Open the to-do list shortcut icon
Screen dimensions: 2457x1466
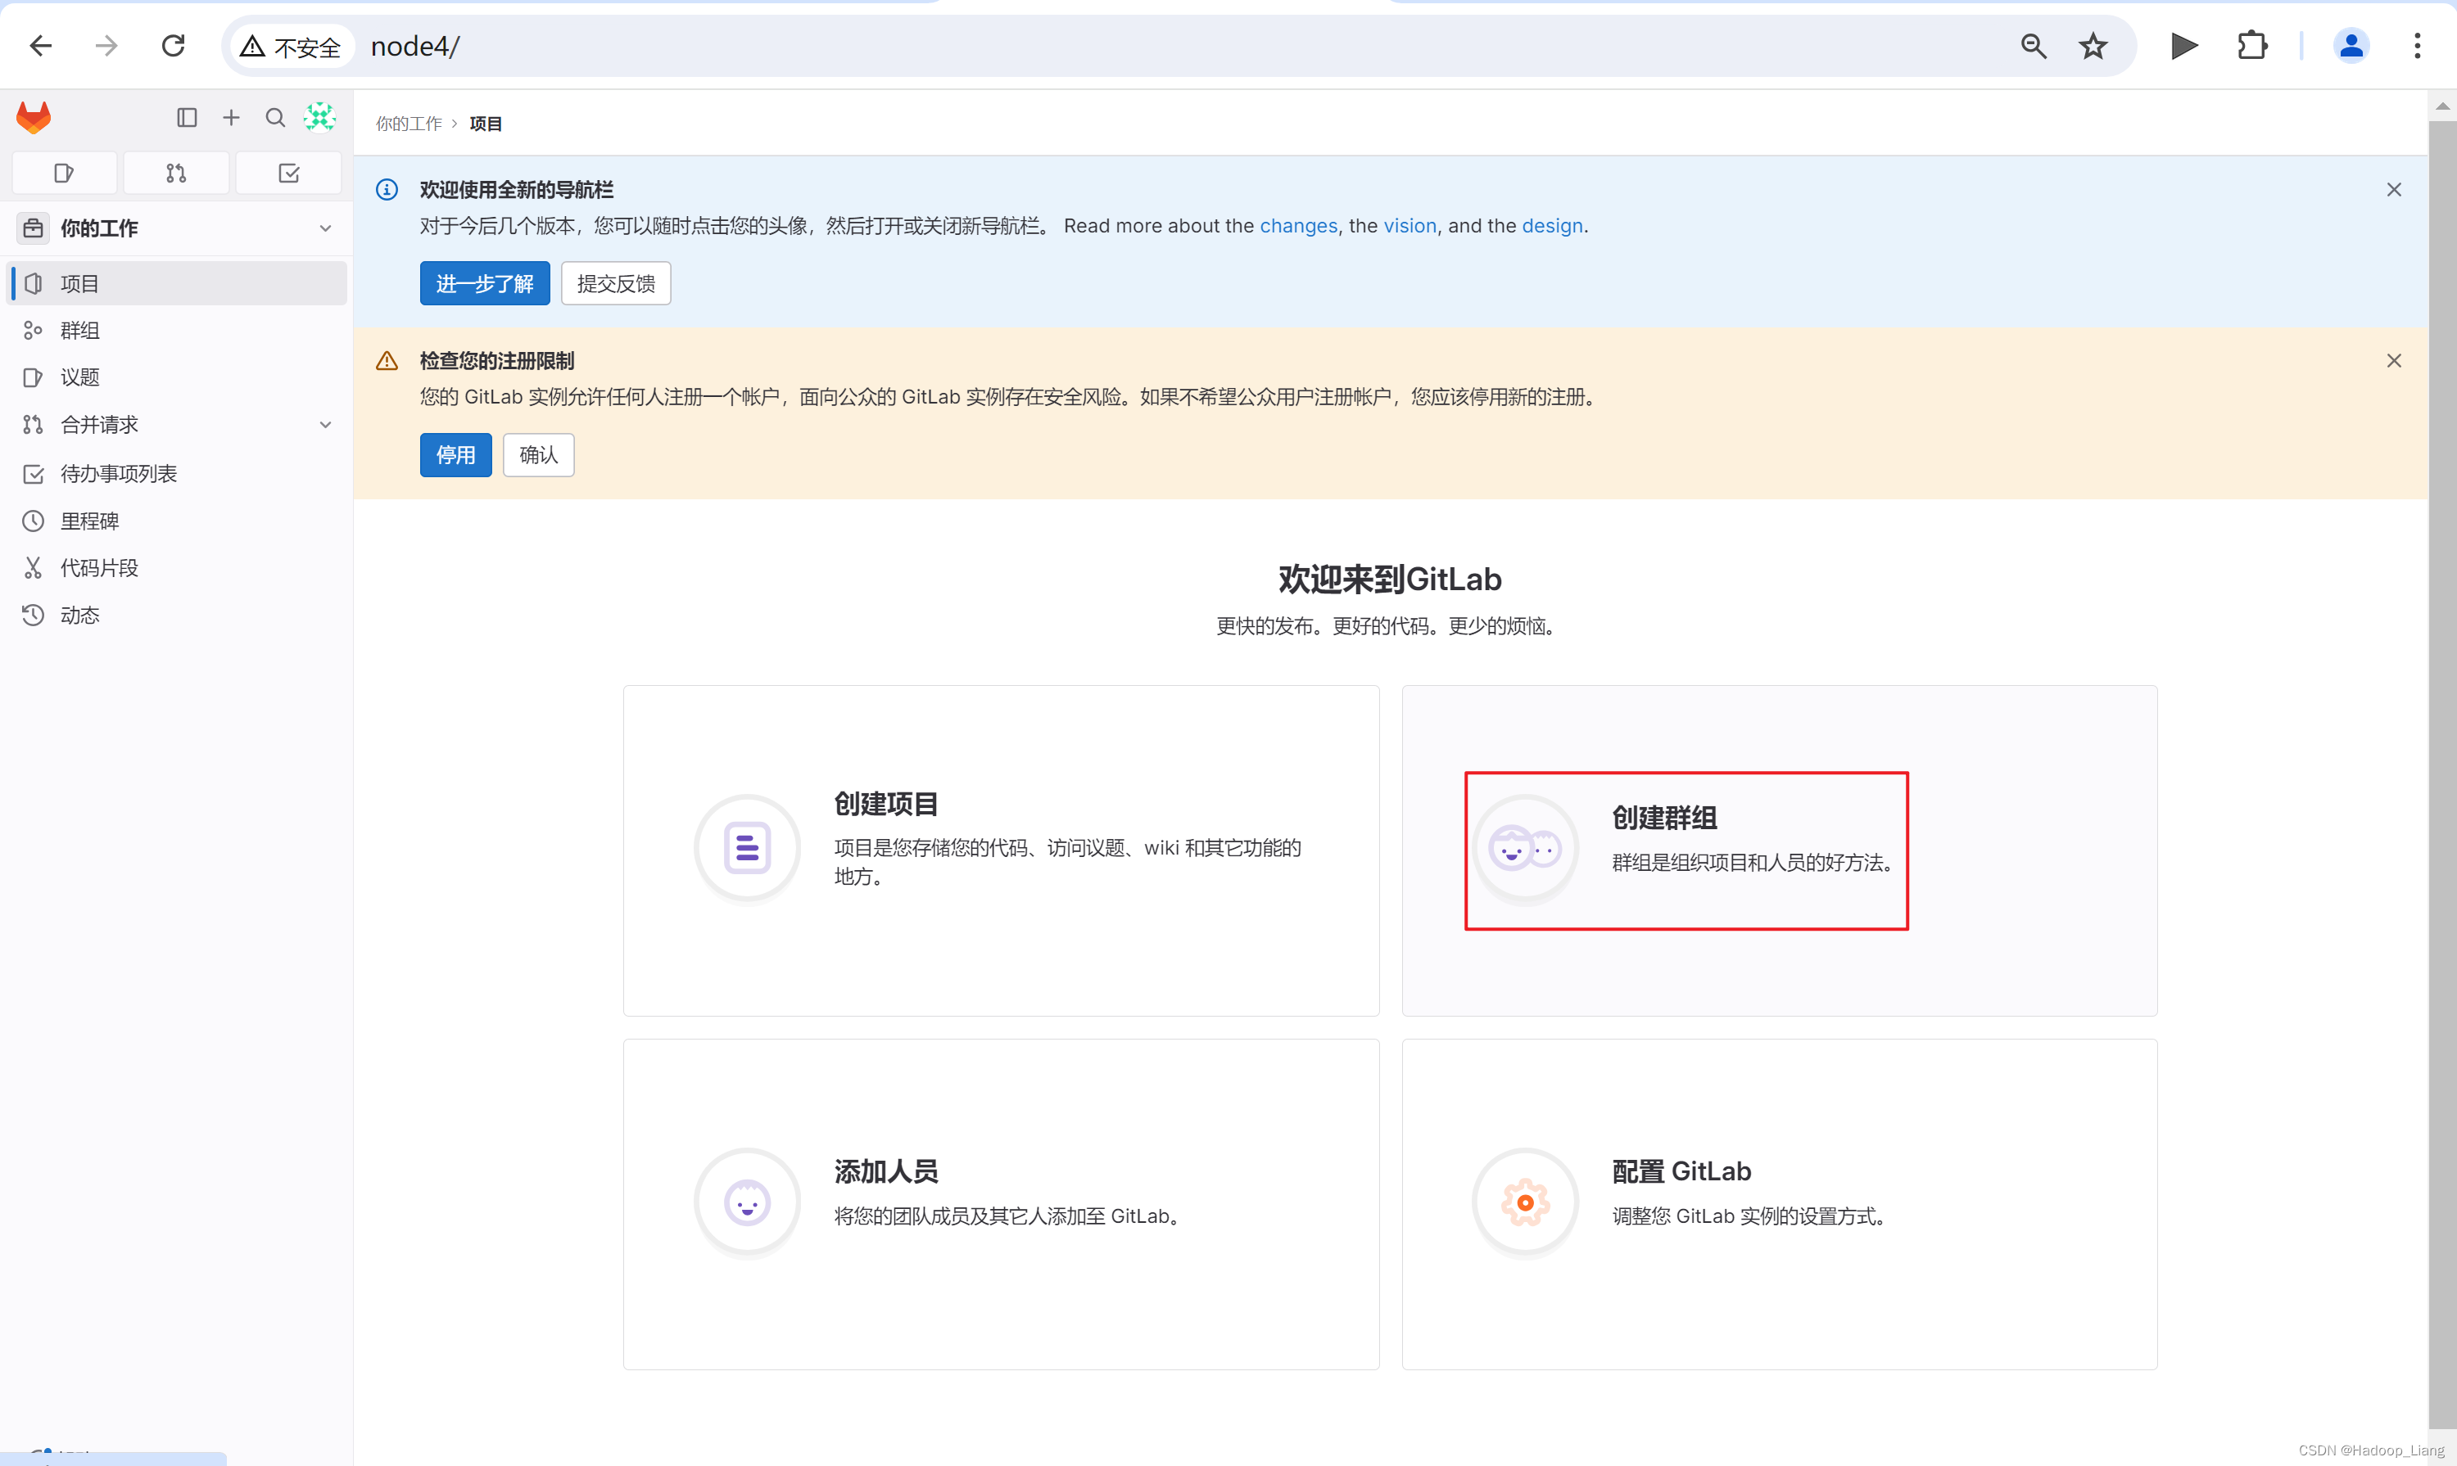[x=288, y=173]
